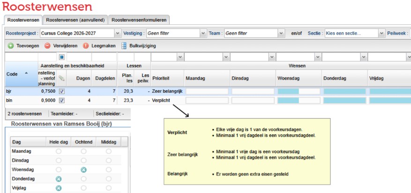Click the Verwijderen button label

click(65, 46)
